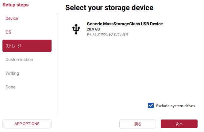Jump to the Customisation step
The image size is (204, 132).
(x=19, y=59)
